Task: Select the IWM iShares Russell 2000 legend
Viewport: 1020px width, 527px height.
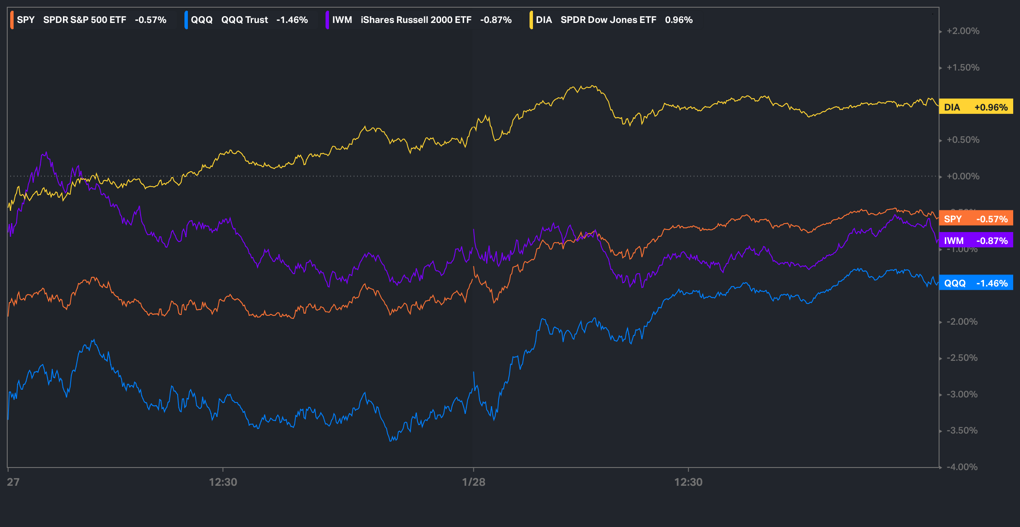Action: (x=422, y=20)
